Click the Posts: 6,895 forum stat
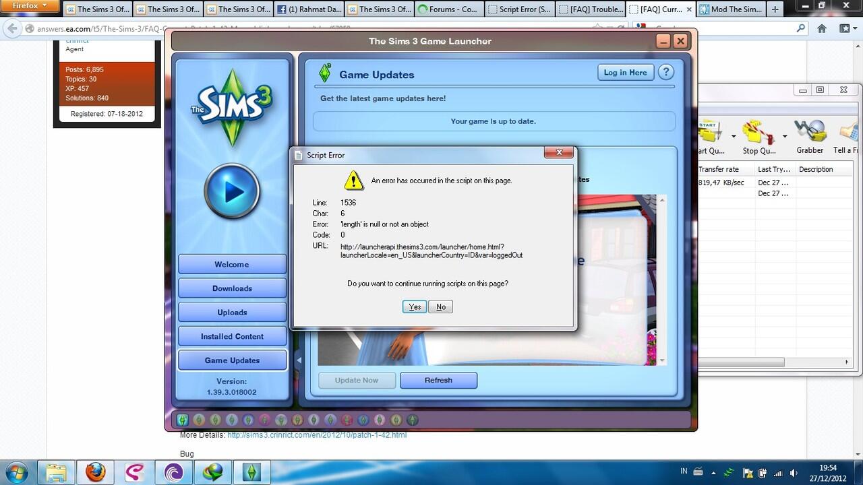863x485 pixels. [x=84, y=70]
